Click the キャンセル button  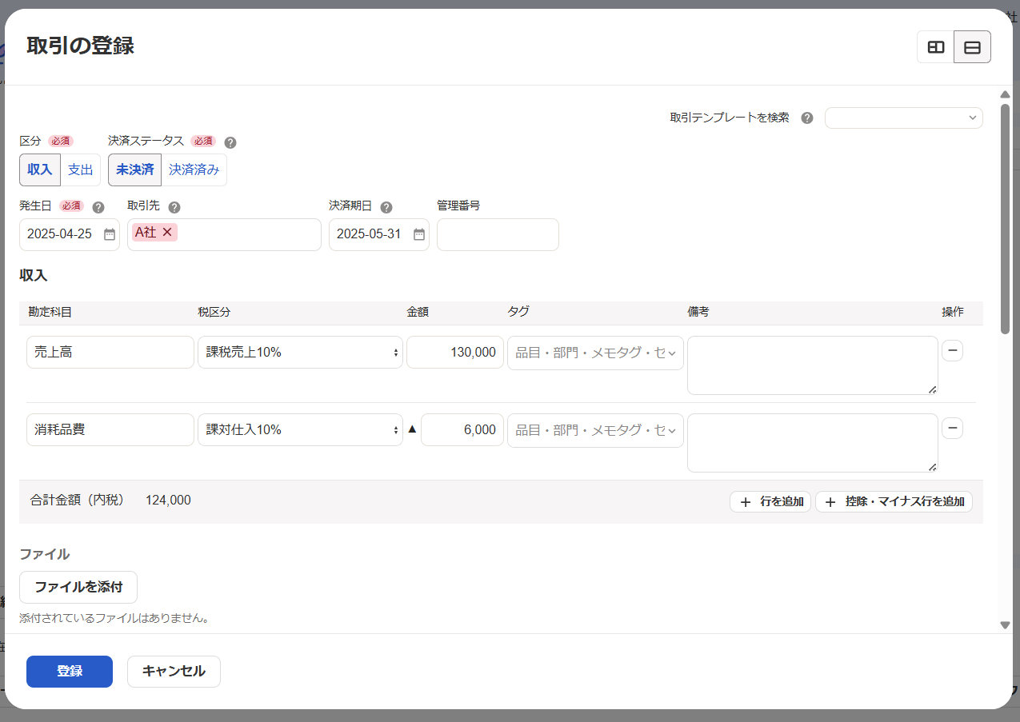174,672
